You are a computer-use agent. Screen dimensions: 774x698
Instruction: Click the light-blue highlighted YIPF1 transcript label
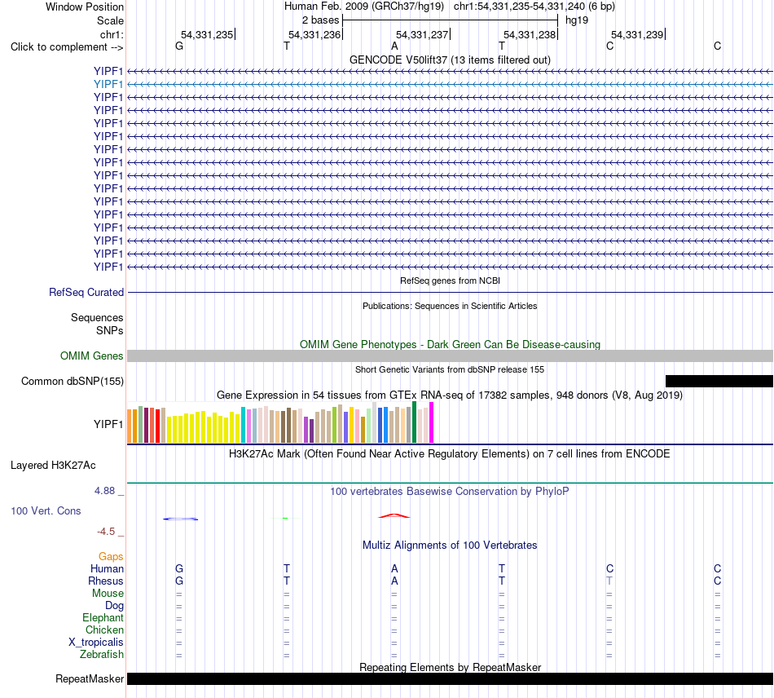click(x=108, y=85)
